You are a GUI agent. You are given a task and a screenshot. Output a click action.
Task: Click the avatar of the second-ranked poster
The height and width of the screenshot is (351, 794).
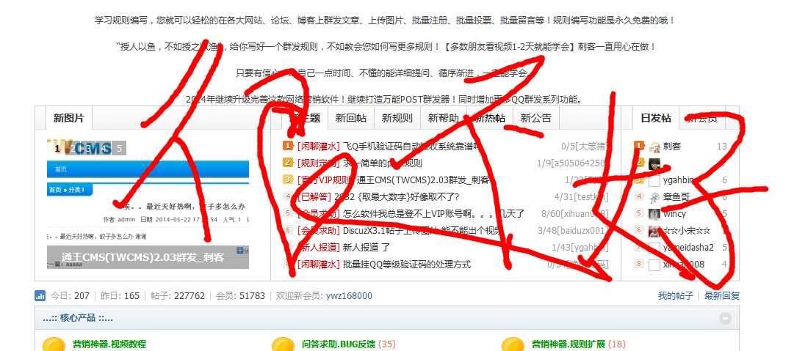tap(654, 163)
